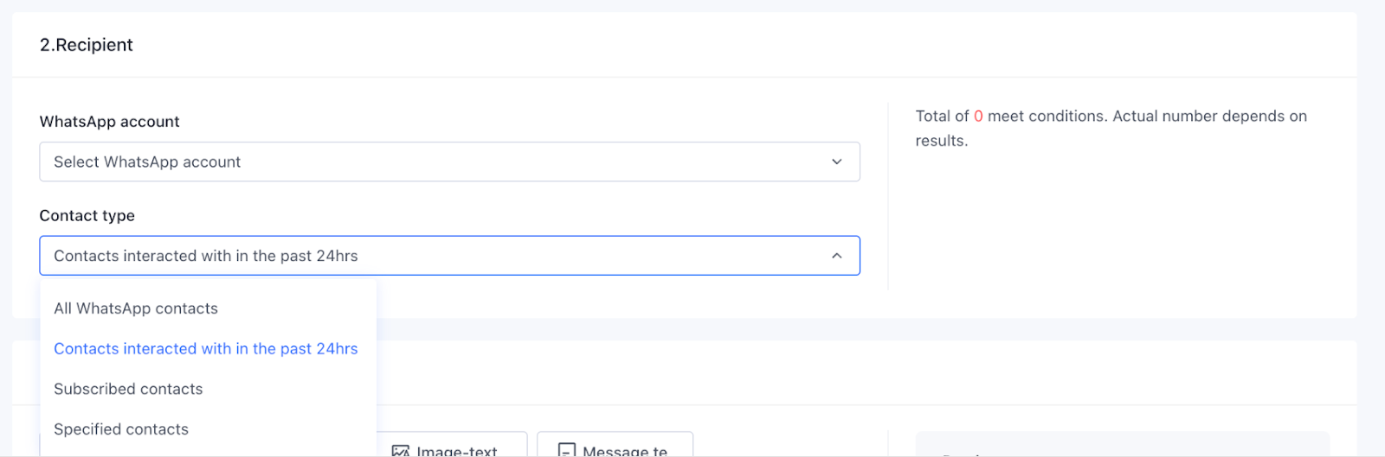Click the 2.Recipient section heading
The width and height of the screenshot is (1385, 457).
coord(87,45)
